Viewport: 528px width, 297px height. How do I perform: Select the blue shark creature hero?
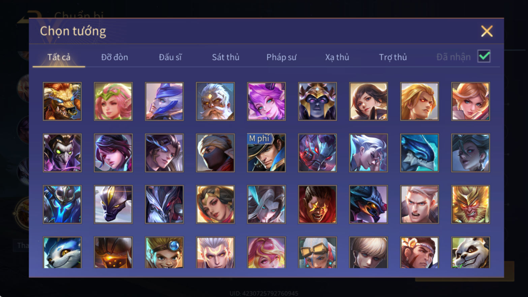pos(420,153)
